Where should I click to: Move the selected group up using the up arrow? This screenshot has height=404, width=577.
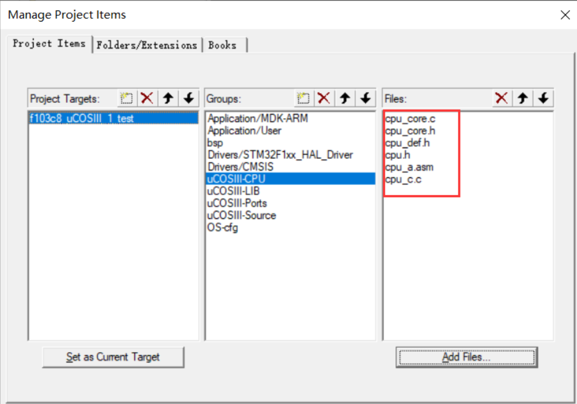(x=344, y=98)
